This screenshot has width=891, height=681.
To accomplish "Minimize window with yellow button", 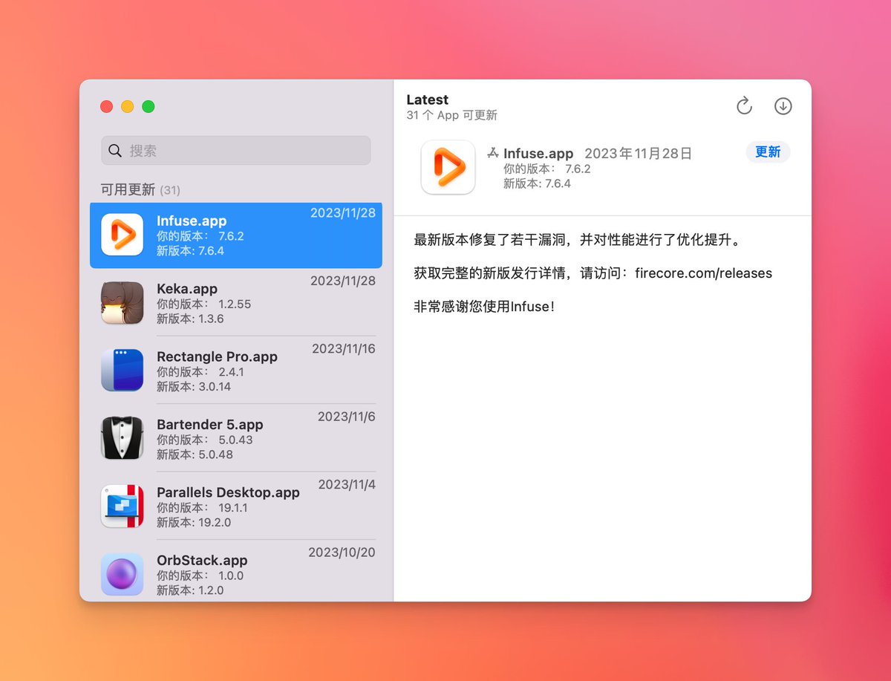I will [x=127, y=106].
